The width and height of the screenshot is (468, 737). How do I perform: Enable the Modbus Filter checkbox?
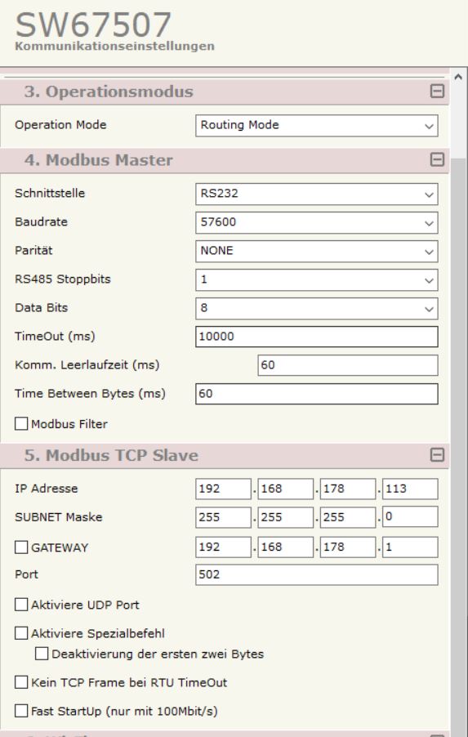coord(21,423)
